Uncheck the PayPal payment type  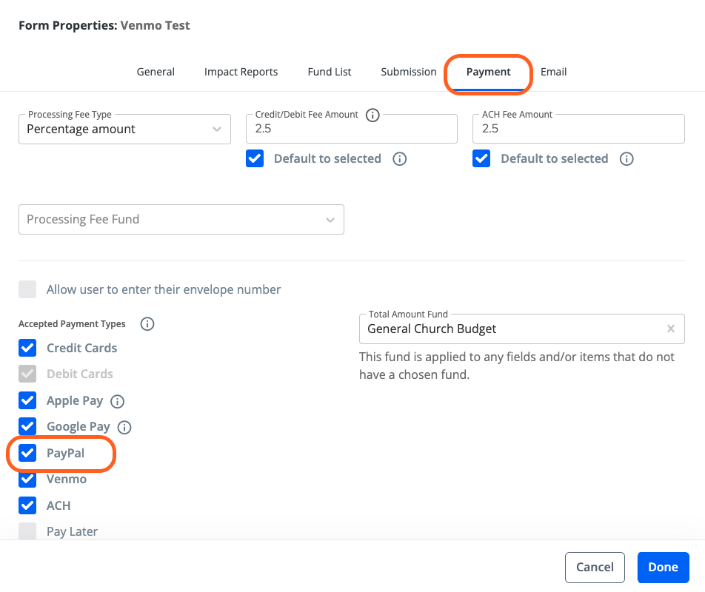pos(27,453)
